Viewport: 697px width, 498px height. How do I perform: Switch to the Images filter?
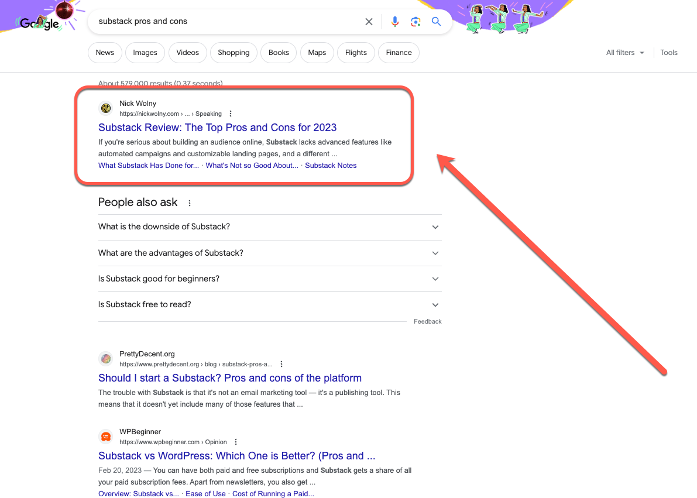(145, 53)
